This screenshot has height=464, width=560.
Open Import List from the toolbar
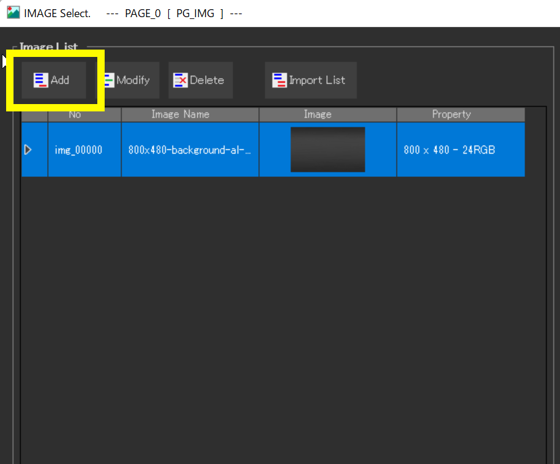pos(310,80)
